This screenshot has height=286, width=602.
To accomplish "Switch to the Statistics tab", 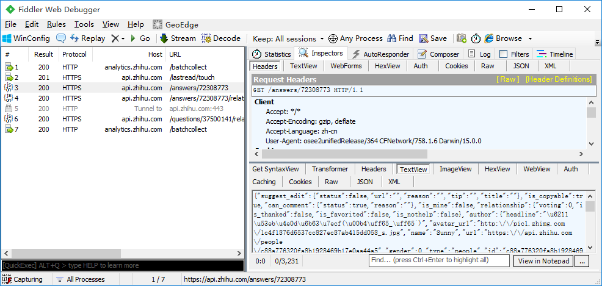I will (x=272, y=54).
